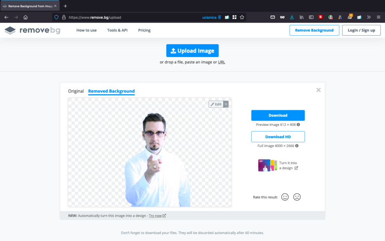
Task: Go to the browser home page icon
Action: [x=26, y=17]
